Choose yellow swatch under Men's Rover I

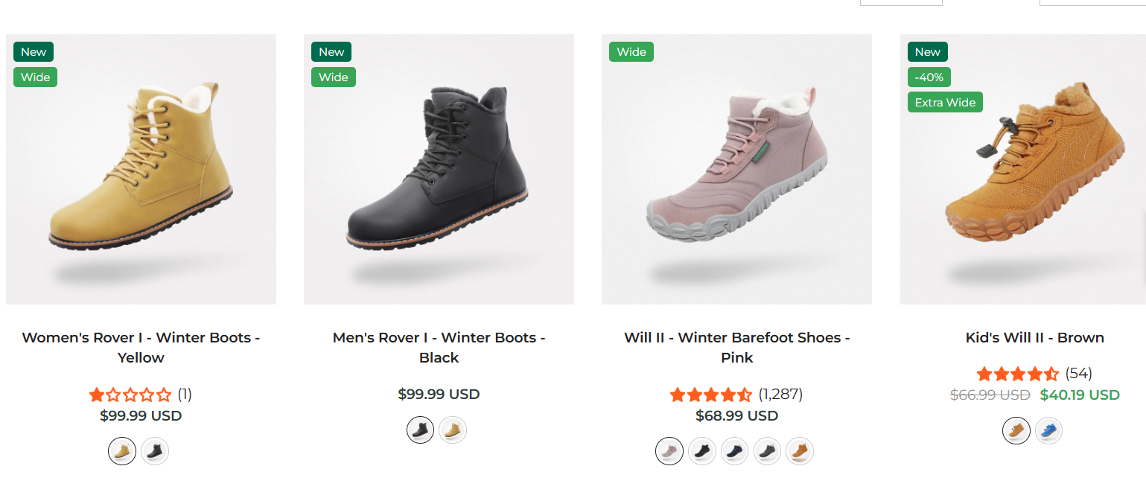tap(453, 430)
